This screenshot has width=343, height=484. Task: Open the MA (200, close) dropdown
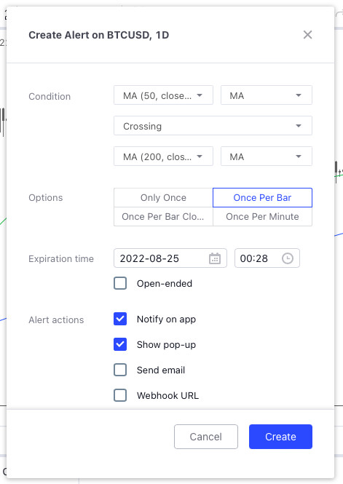pos(163,156)
